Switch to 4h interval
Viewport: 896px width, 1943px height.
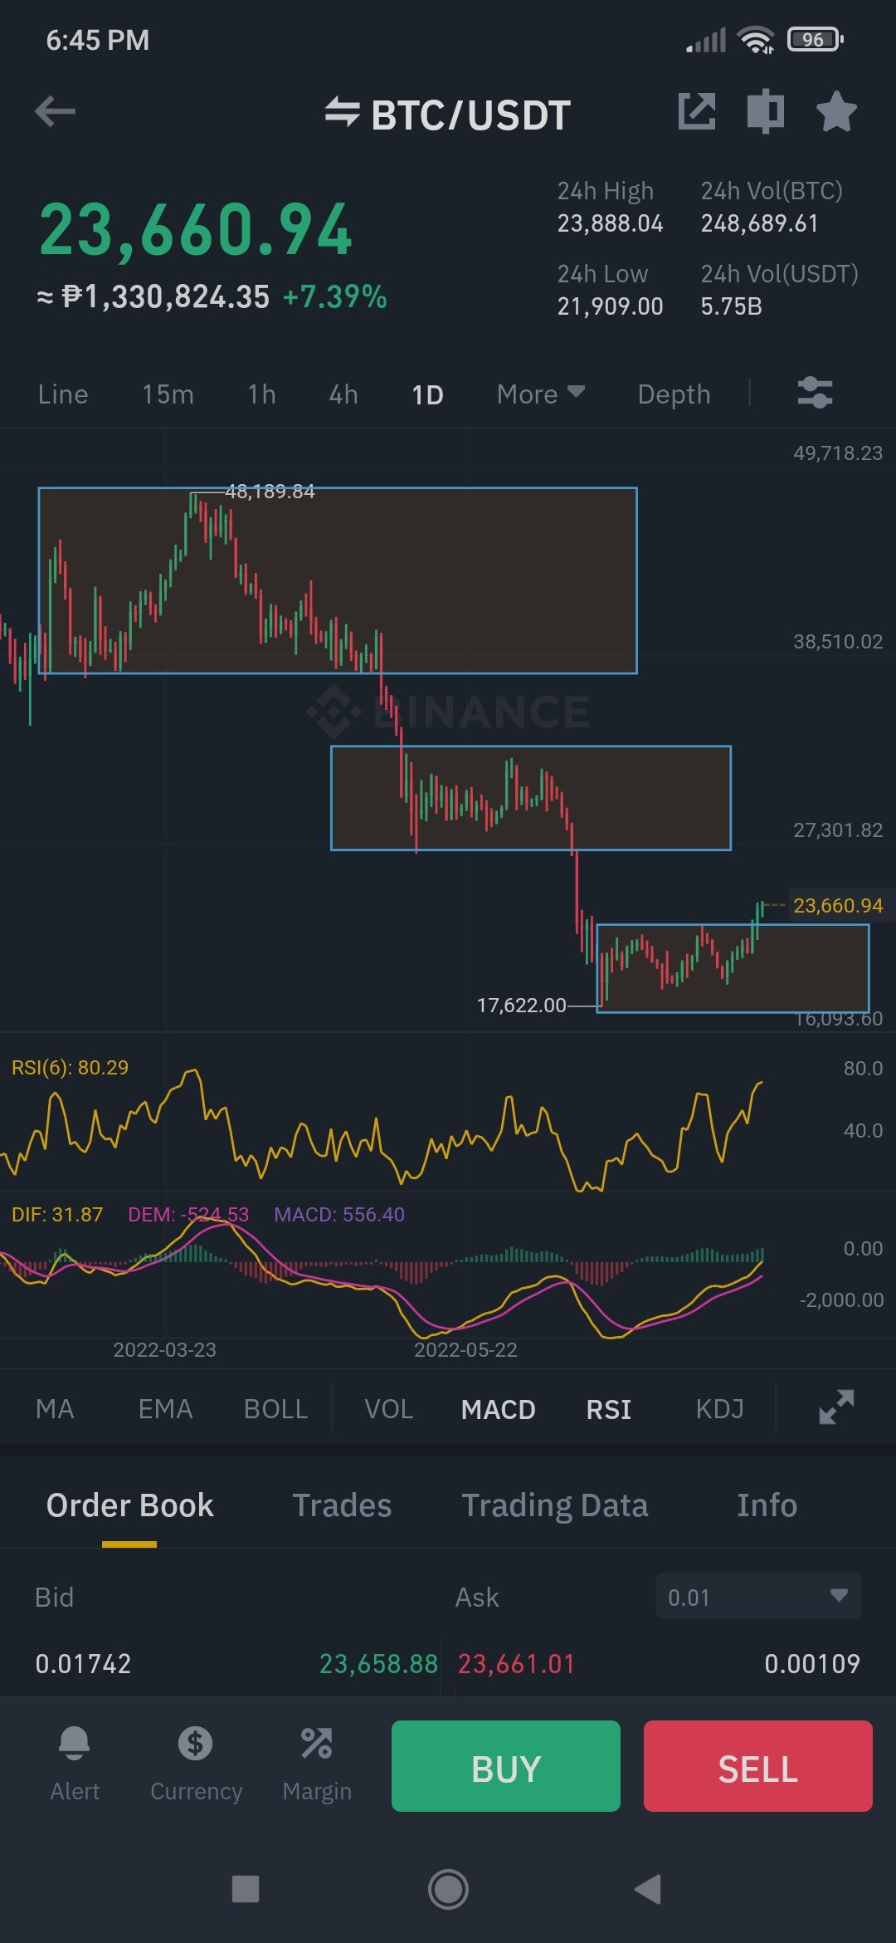point(343,394)
